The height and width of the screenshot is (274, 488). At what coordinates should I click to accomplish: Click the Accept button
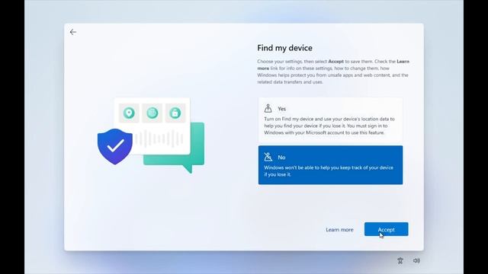point(387,229)
